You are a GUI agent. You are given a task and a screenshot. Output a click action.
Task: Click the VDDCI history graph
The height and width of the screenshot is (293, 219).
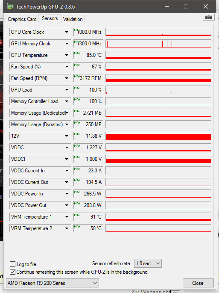click(x=158, y=159)
